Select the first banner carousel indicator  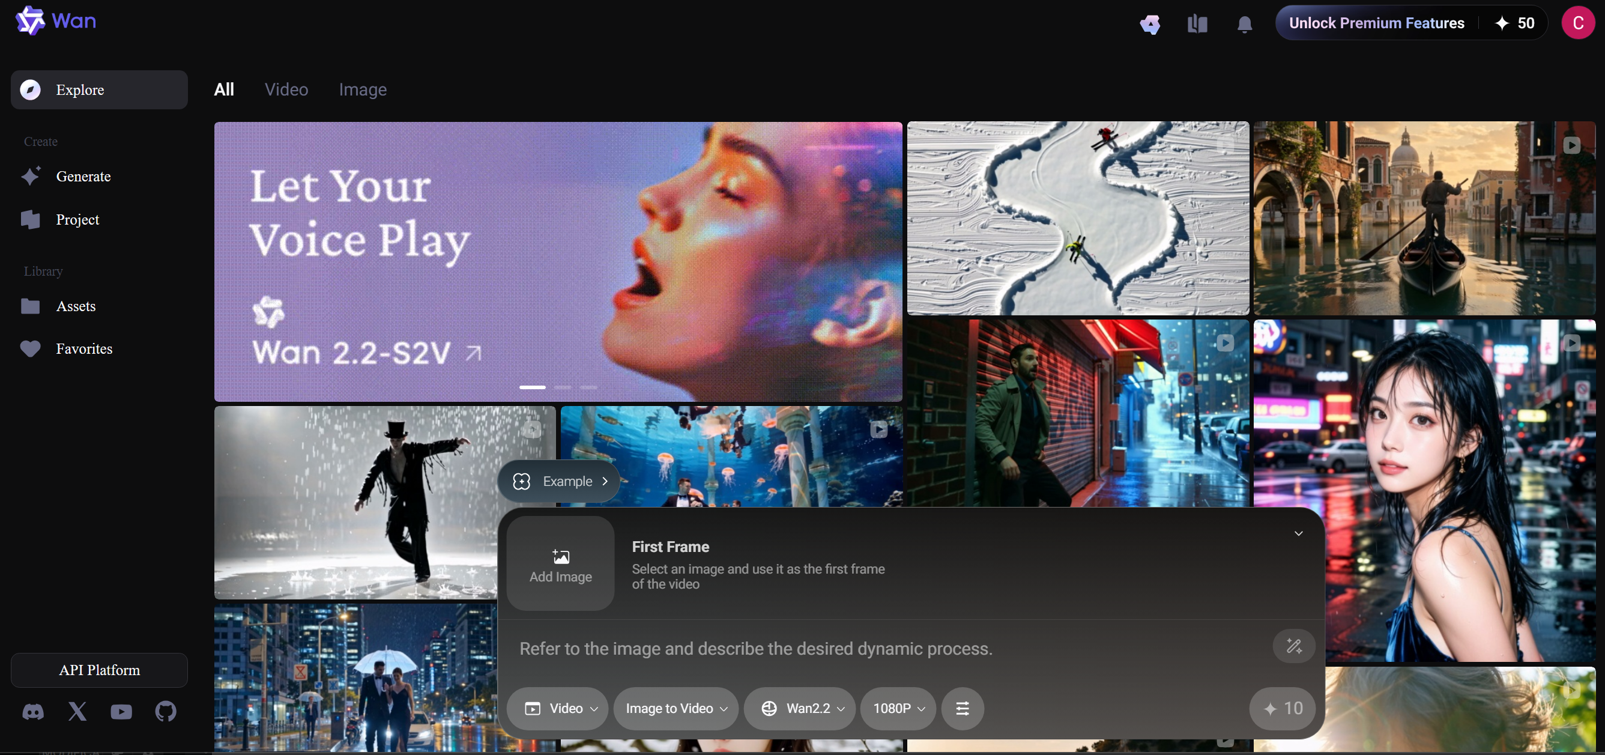point(532,387)
